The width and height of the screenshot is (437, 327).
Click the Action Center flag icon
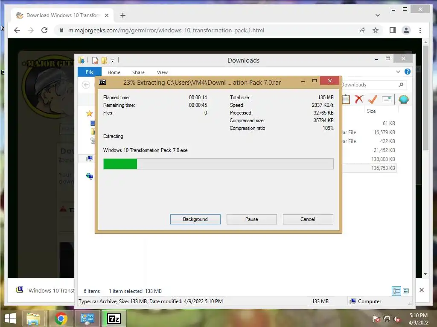point(376,318)
